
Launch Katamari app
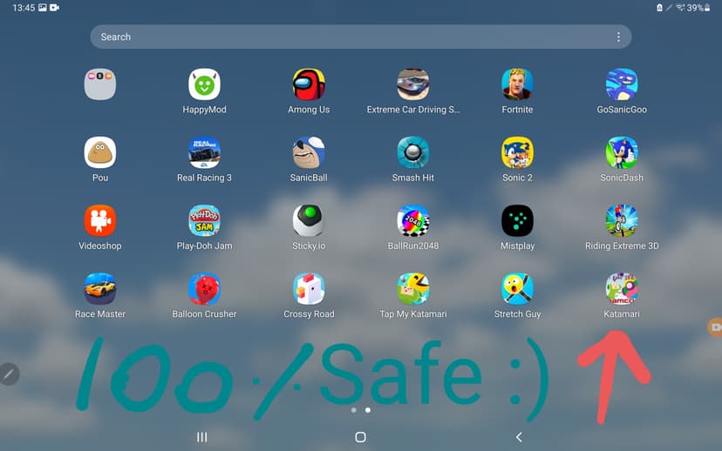(622, 289)
